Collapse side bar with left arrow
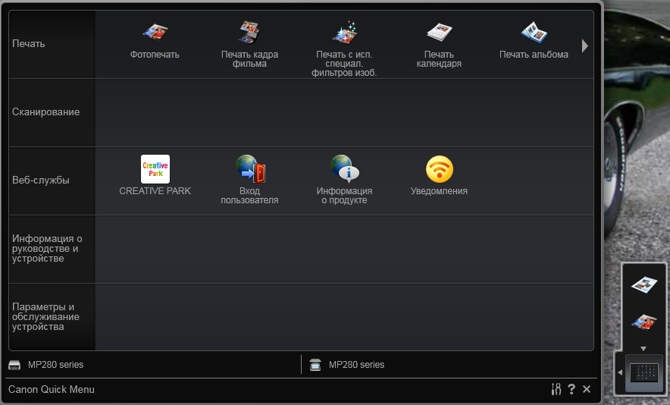The image size is (670, 405). pos(620,372)
